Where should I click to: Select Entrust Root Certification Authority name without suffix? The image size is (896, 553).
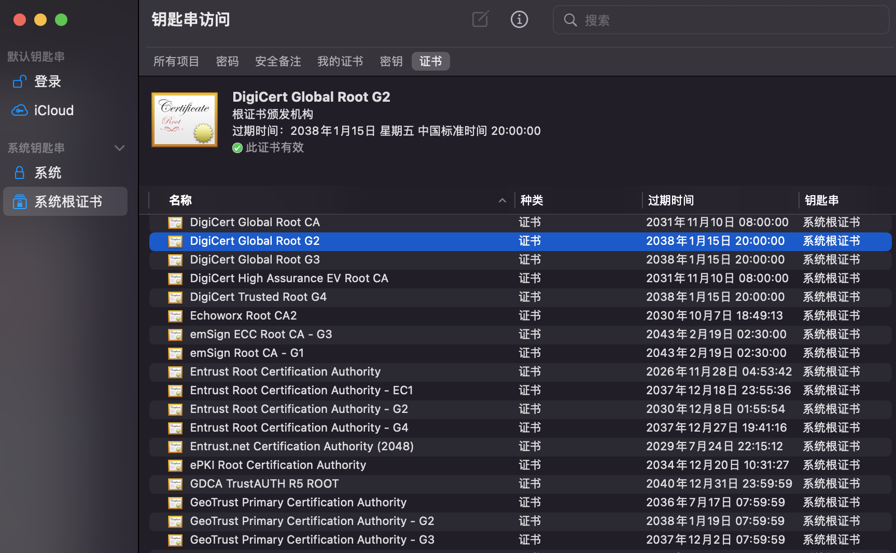(285, 371)
